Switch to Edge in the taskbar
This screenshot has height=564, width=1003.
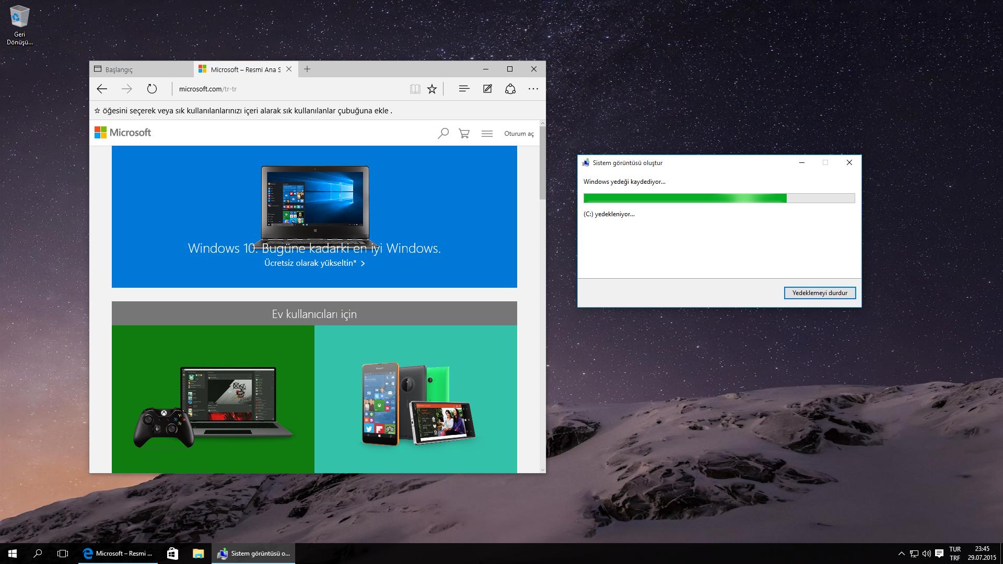click(118, 554)
